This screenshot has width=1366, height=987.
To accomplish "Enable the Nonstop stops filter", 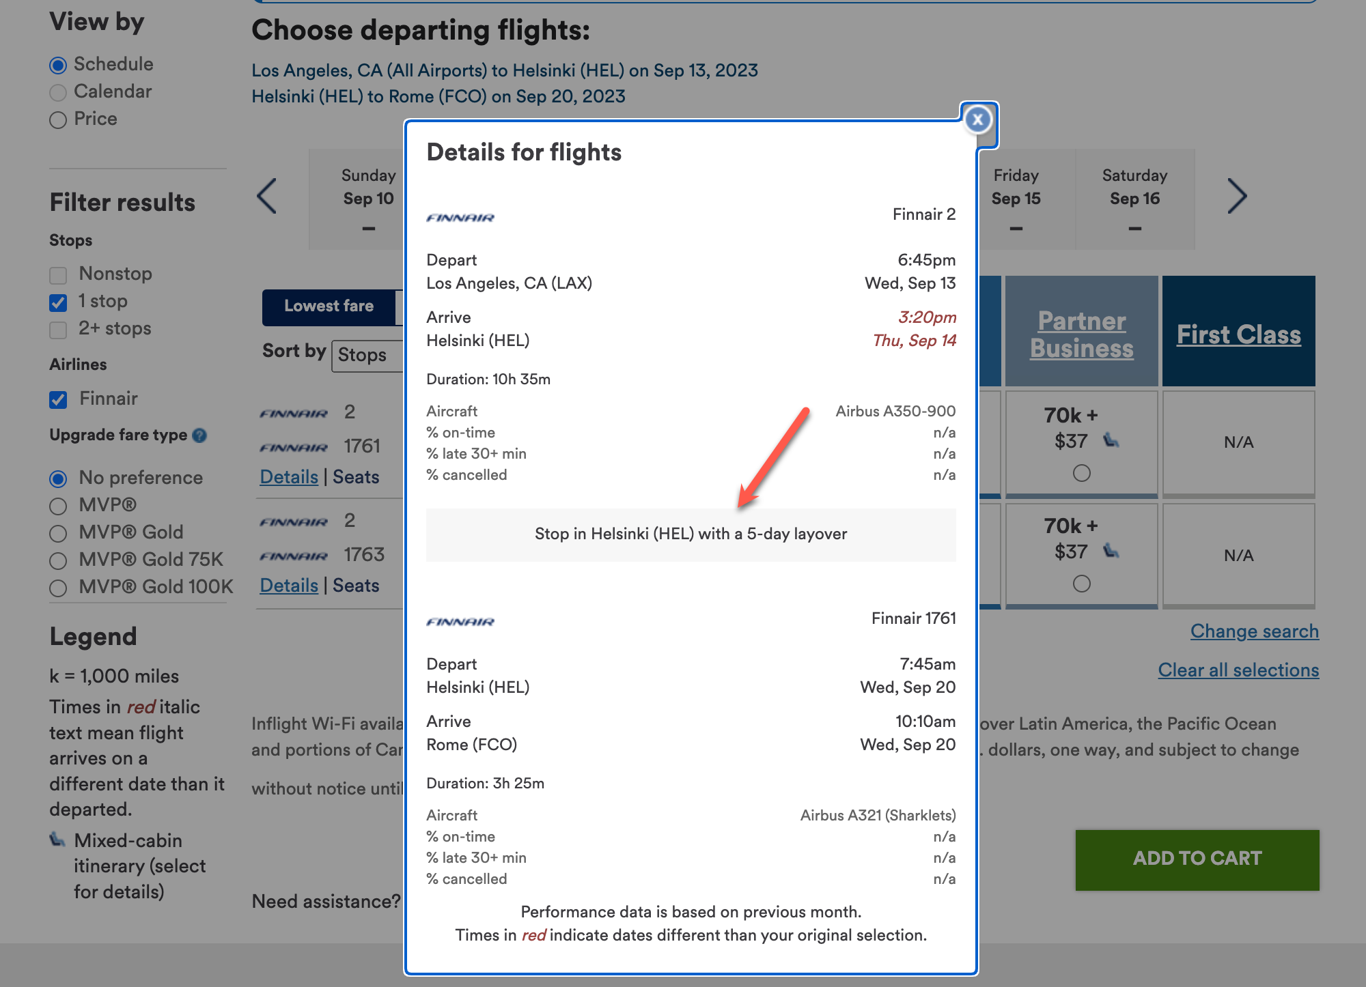I will click(58, 274).
